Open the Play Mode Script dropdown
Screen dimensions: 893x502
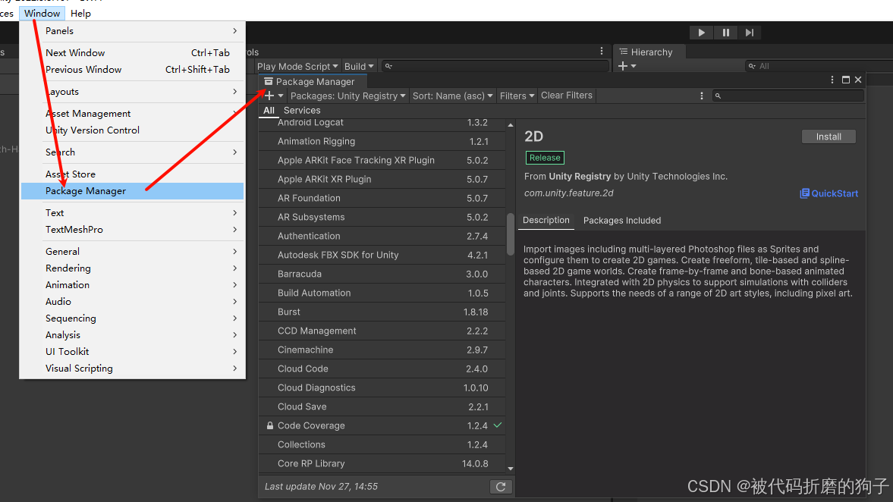(297, 66)
